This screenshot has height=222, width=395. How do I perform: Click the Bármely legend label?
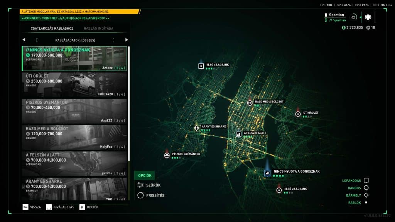tap(353, 195)
